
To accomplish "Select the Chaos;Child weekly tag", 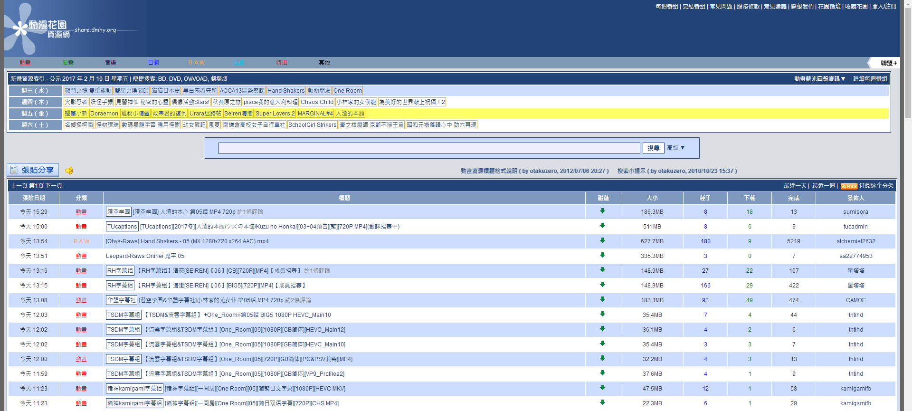I will [x=317, y=102].
